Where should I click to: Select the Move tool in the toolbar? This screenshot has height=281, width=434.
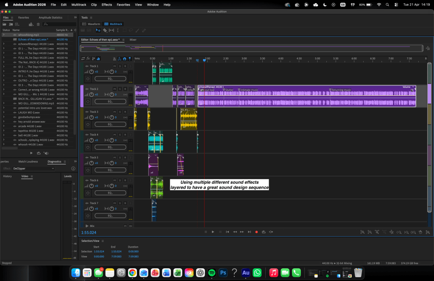(x=98, y=30)
